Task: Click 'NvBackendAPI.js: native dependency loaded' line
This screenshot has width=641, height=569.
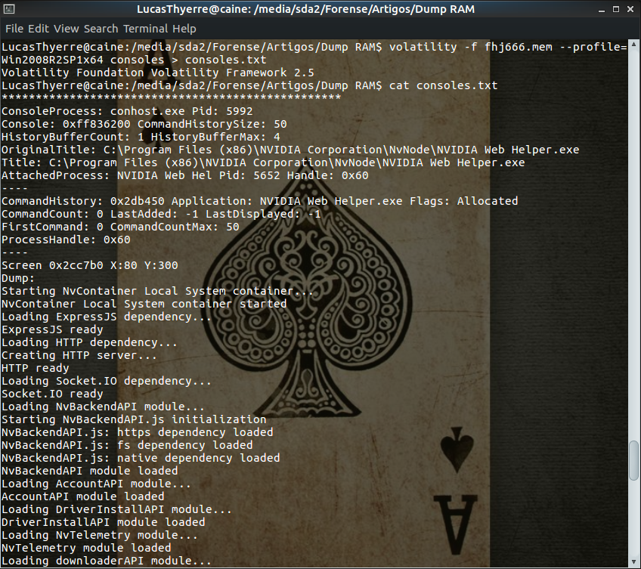Action: pos(141,458)
